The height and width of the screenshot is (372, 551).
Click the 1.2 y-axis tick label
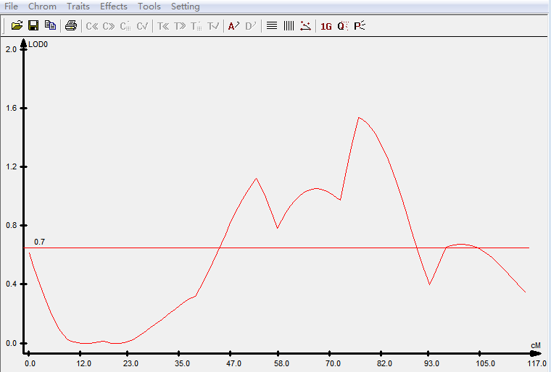pyautogui.click(x=12, y=166)
